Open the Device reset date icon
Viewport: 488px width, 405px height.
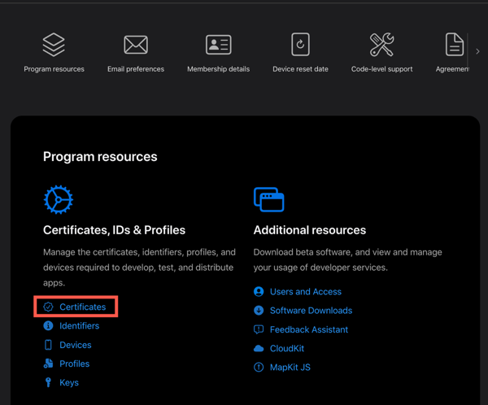[x=300, y=44]
